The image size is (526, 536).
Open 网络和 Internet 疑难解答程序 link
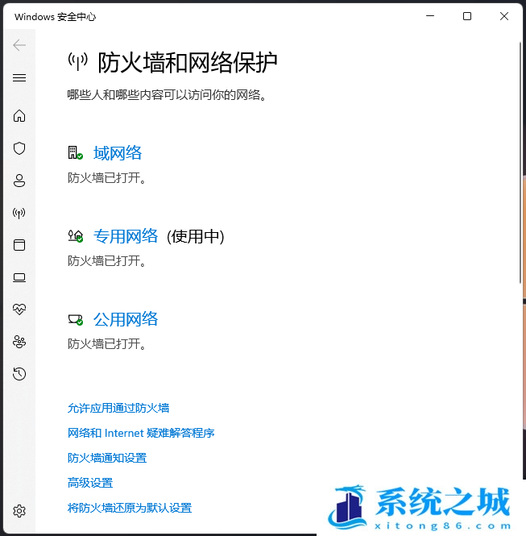click(x=141, y=433)
